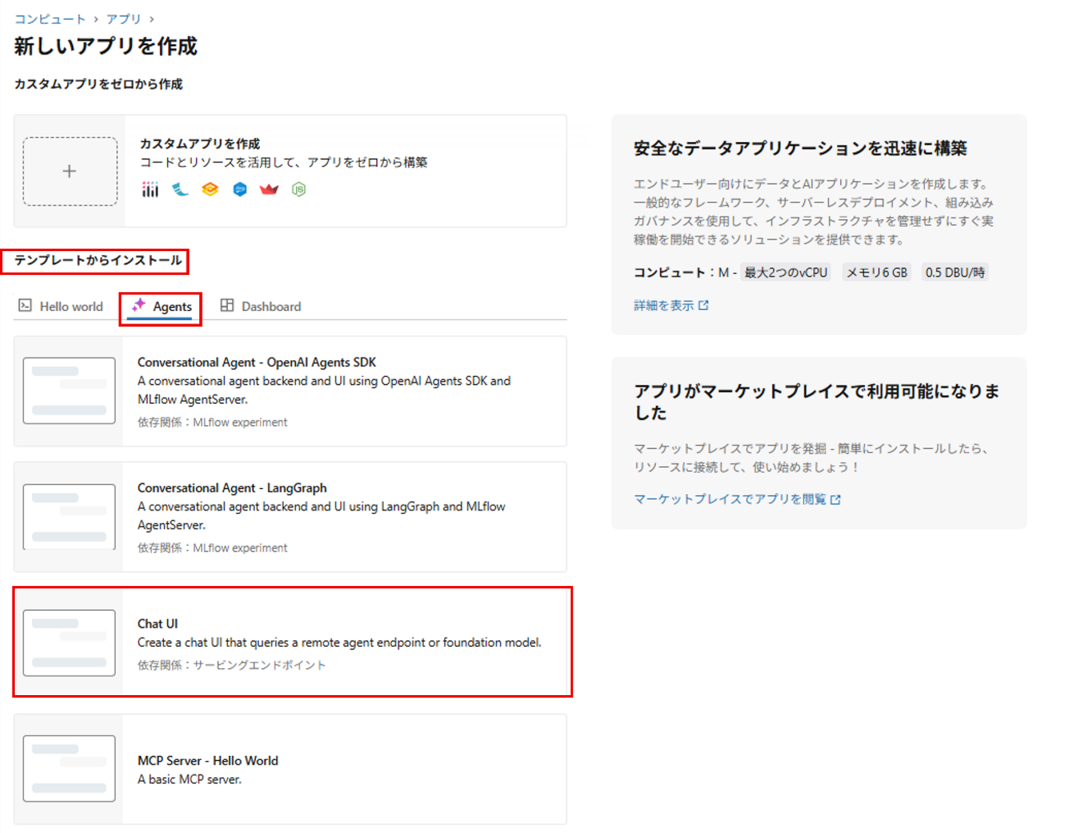The height and width of the screenshot is (833, 1065).
Task: Click the orange Gradio framework icon
Action: tap(210, 189)
